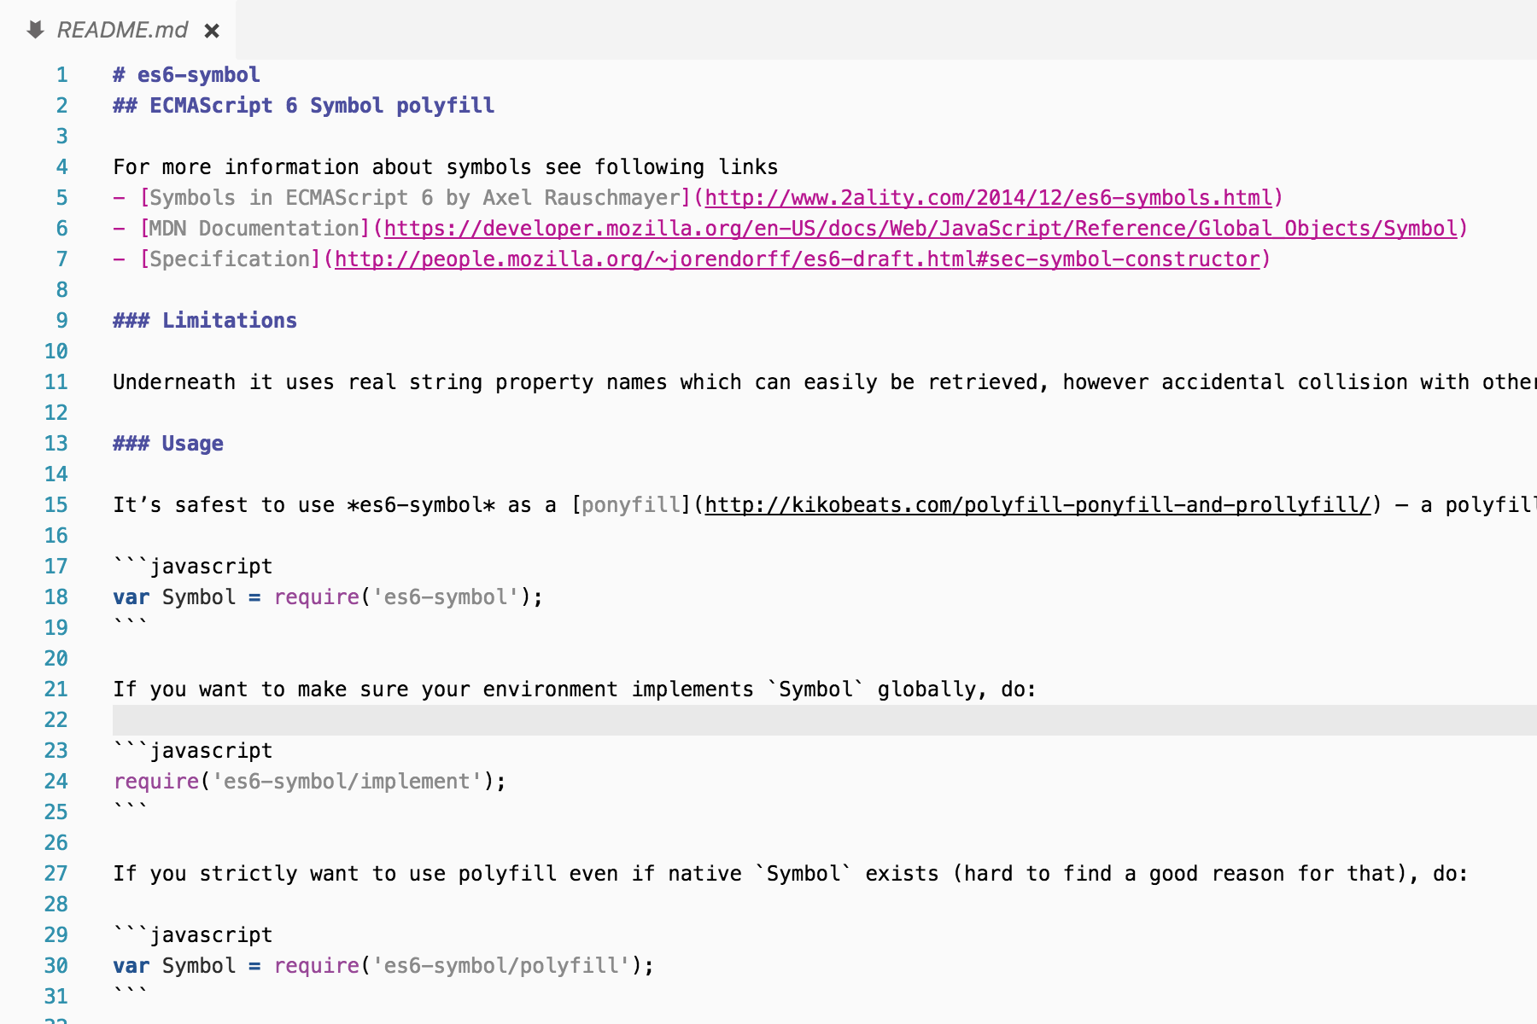Click the require('es6-symbol/polyfill') code on line 30

click(x=464, y=966)
